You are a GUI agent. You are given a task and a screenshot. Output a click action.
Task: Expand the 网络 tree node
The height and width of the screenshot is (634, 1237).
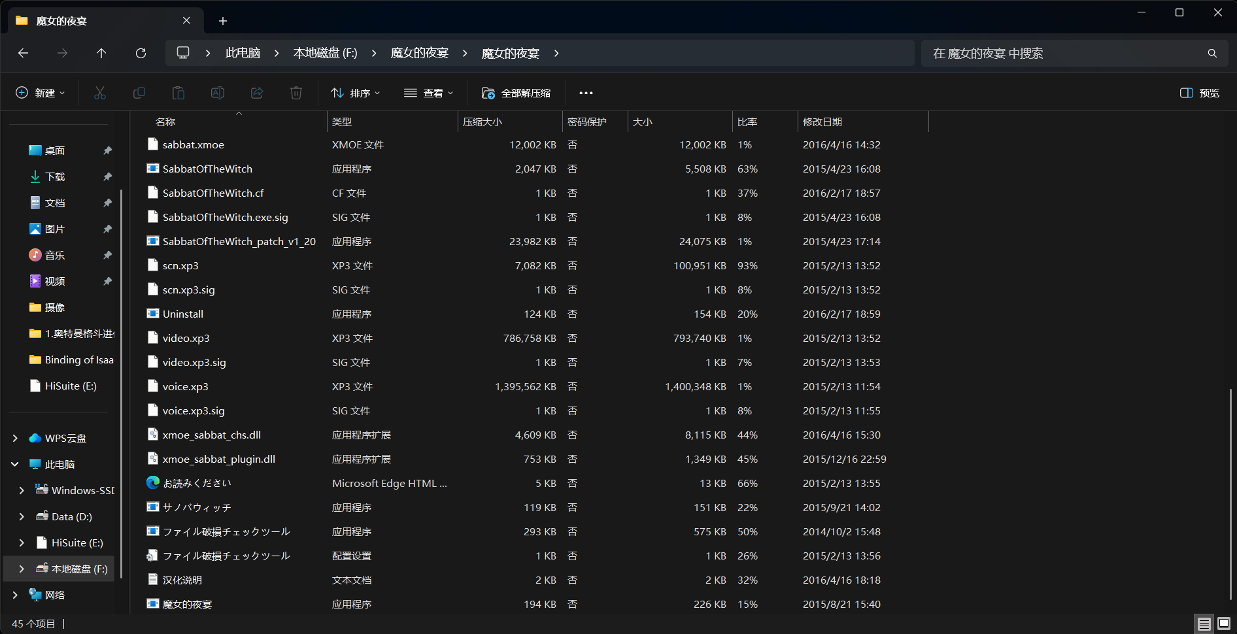[15, 595]
